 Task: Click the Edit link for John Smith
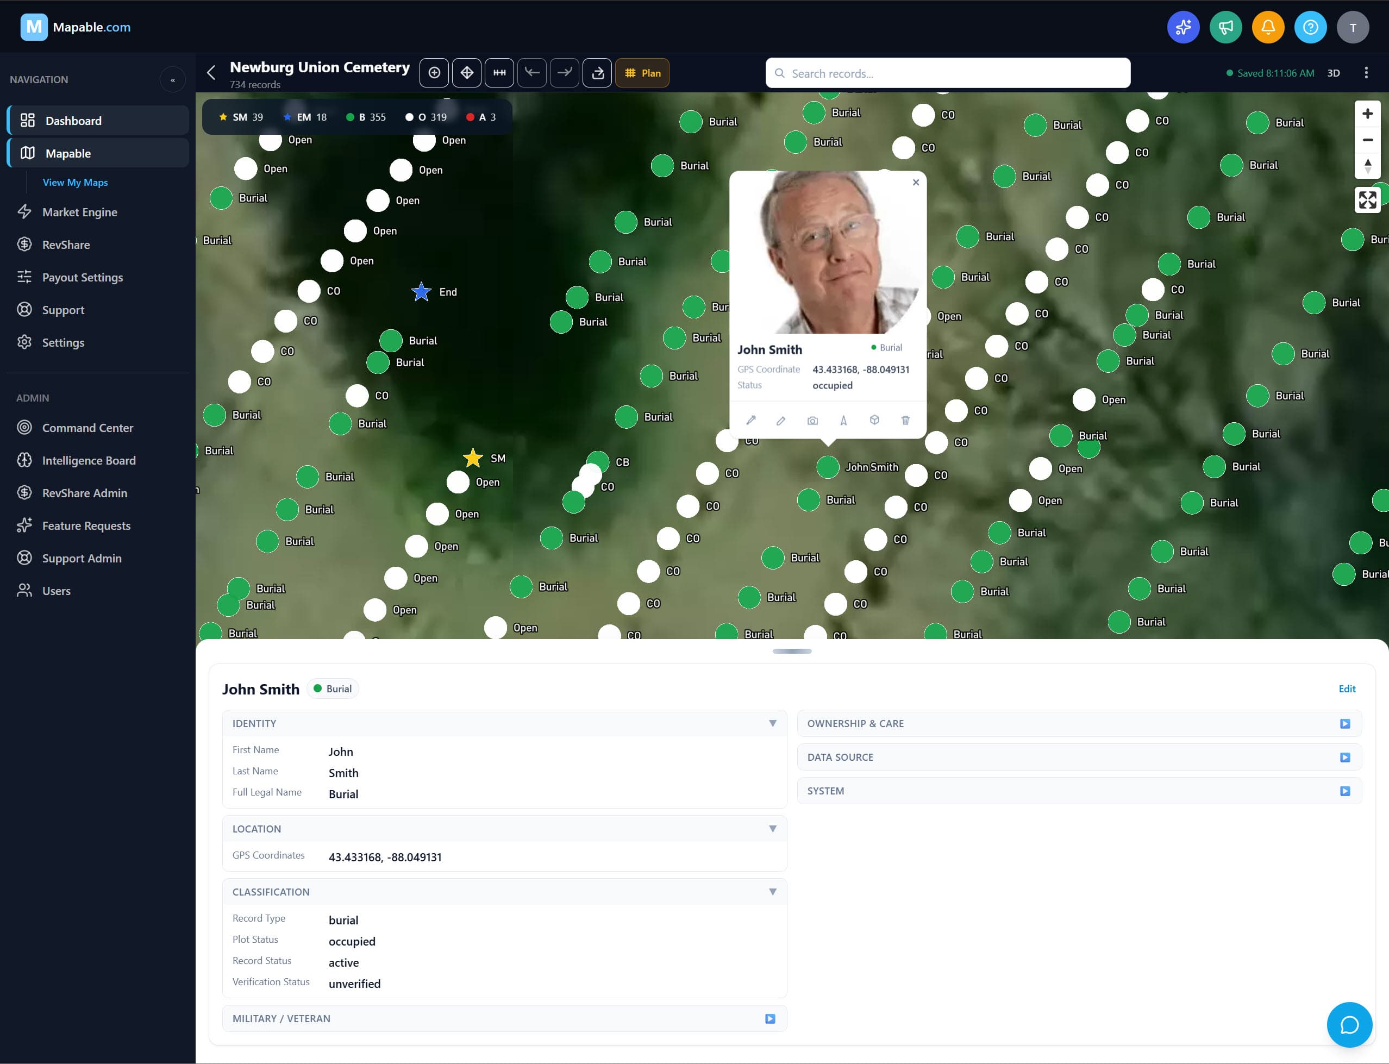(x=1347, y=689)
